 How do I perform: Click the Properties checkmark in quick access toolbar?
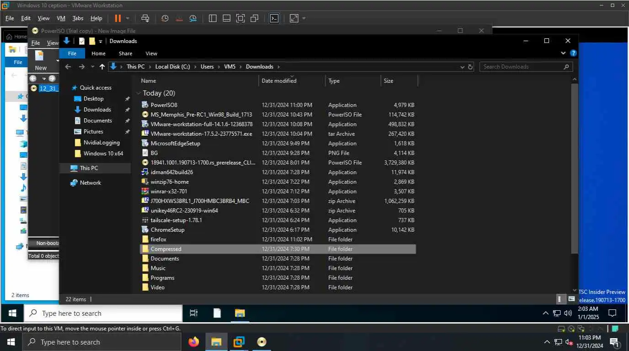(x=82, y=41)
